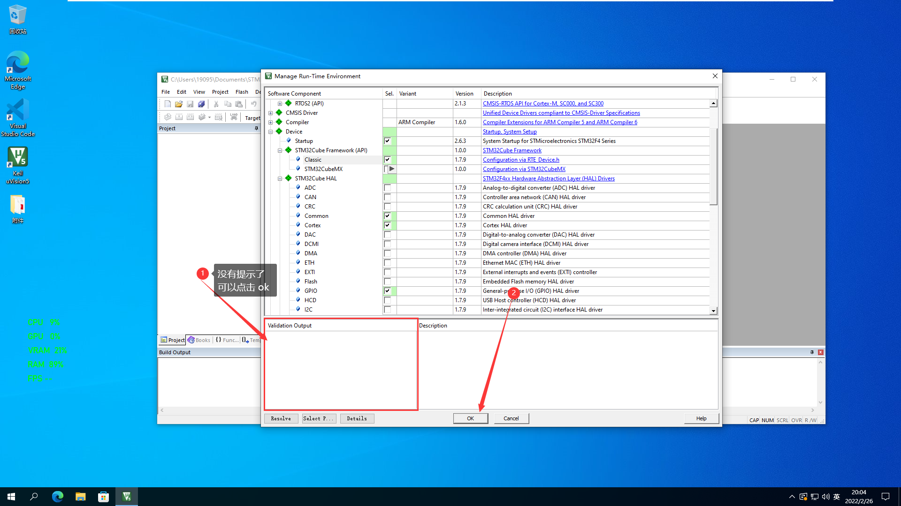Switch to the Books tab
This screenshot has width=901, height=506.
[x=199, y=340]
